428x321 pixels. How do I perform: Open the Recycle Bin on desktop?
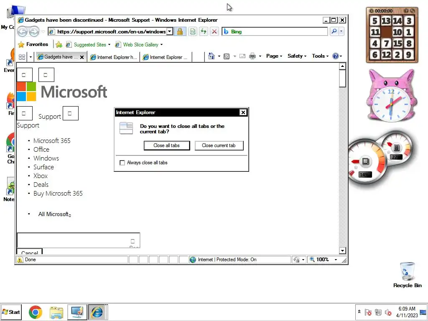(407, 275)
